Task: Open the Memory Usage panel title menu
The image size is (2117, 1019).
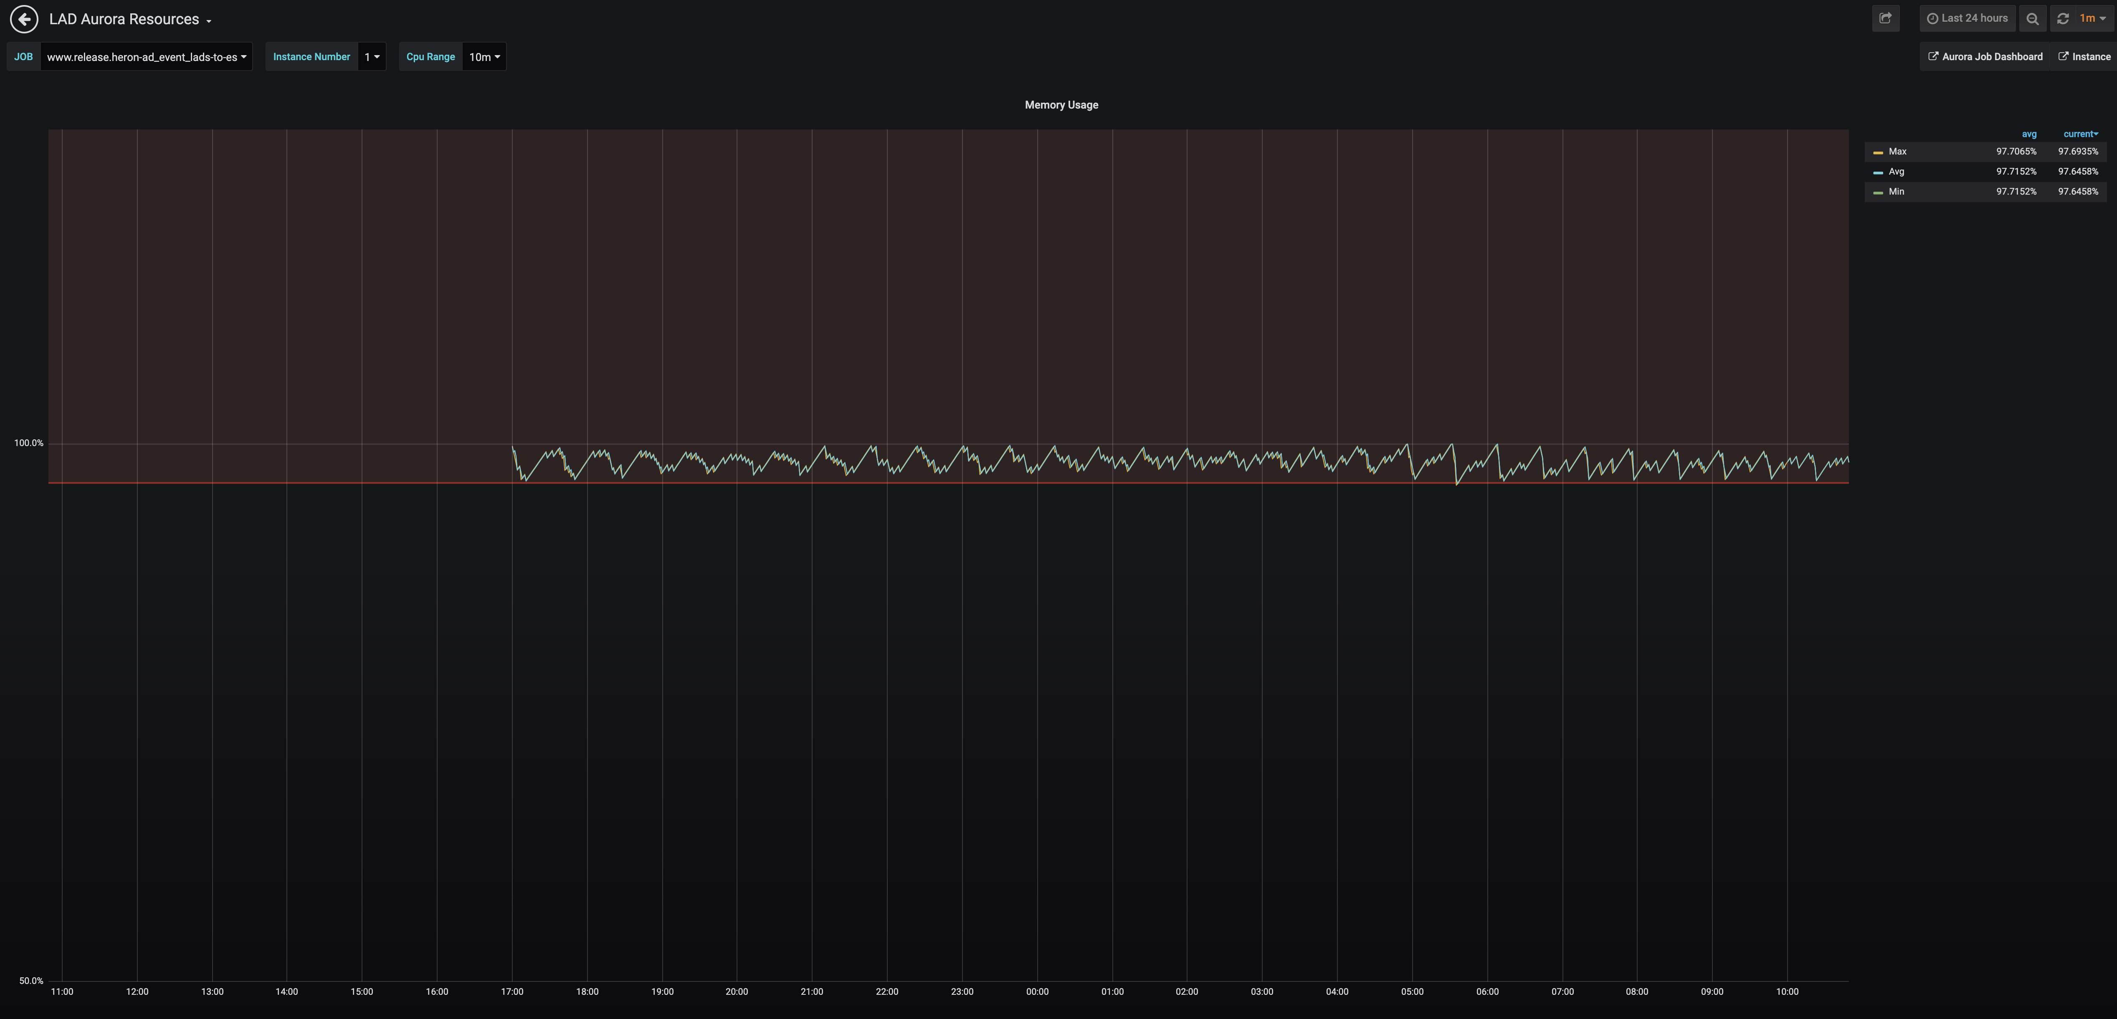Action: pyautogui.click(x=1061, y=105)
